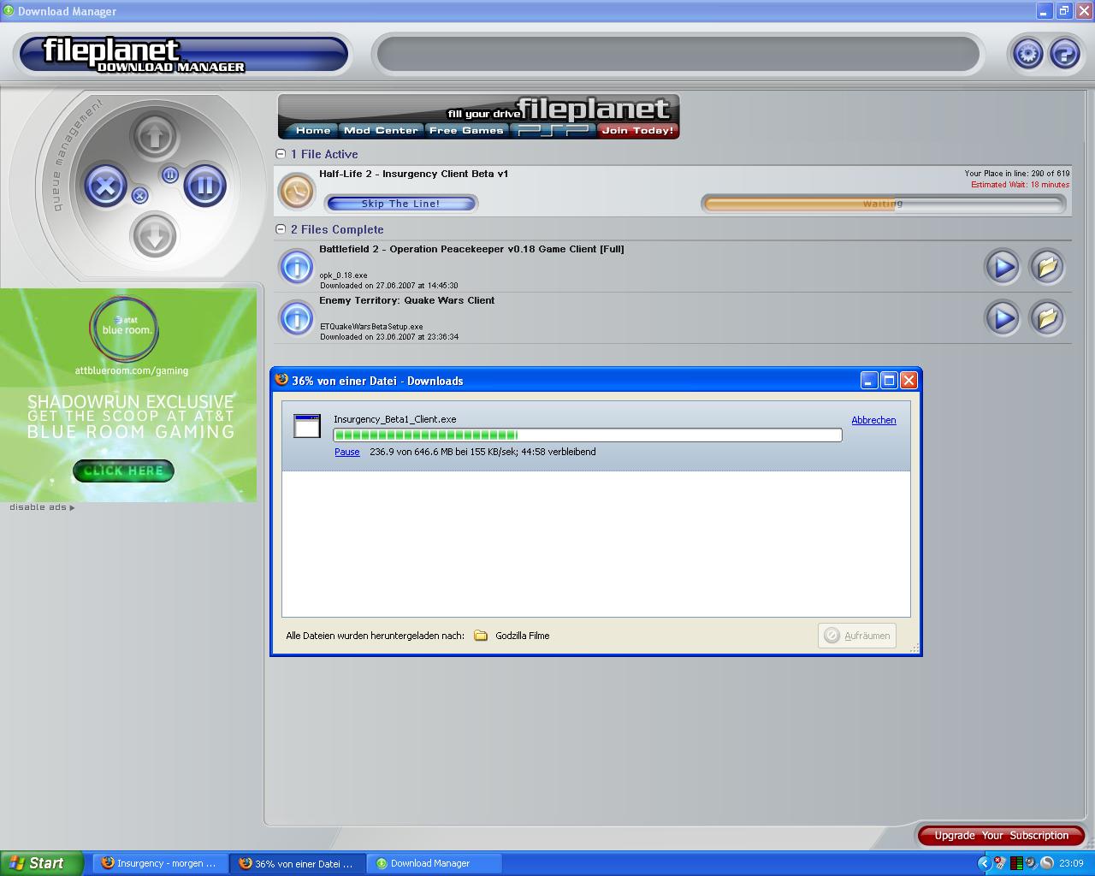Select Half-Life 2 - Insurgency Client Beta v1 title
Screen dimensions: 1095x876
(414, 174)
